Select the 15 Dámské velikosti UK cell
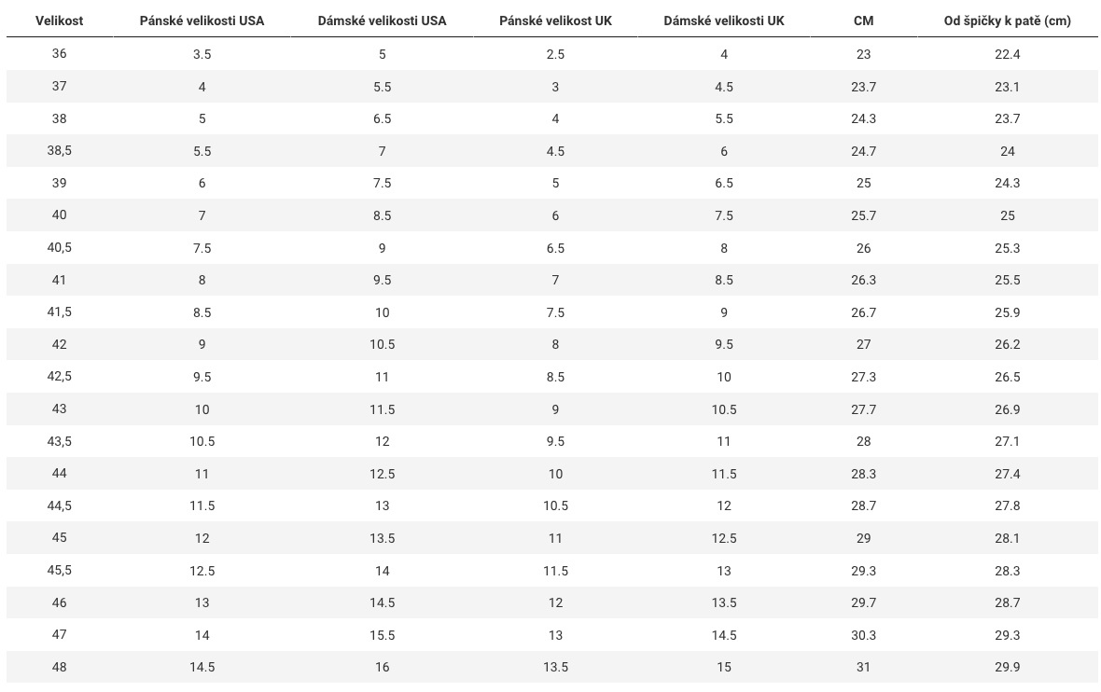This screenshot has height=692, width=1101. pyautogui.click(x=723, y=668)
